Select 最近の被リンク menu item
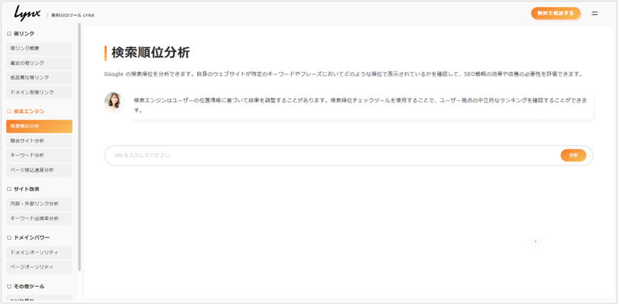This screenshot has height=304, width=618. (39, 63)
